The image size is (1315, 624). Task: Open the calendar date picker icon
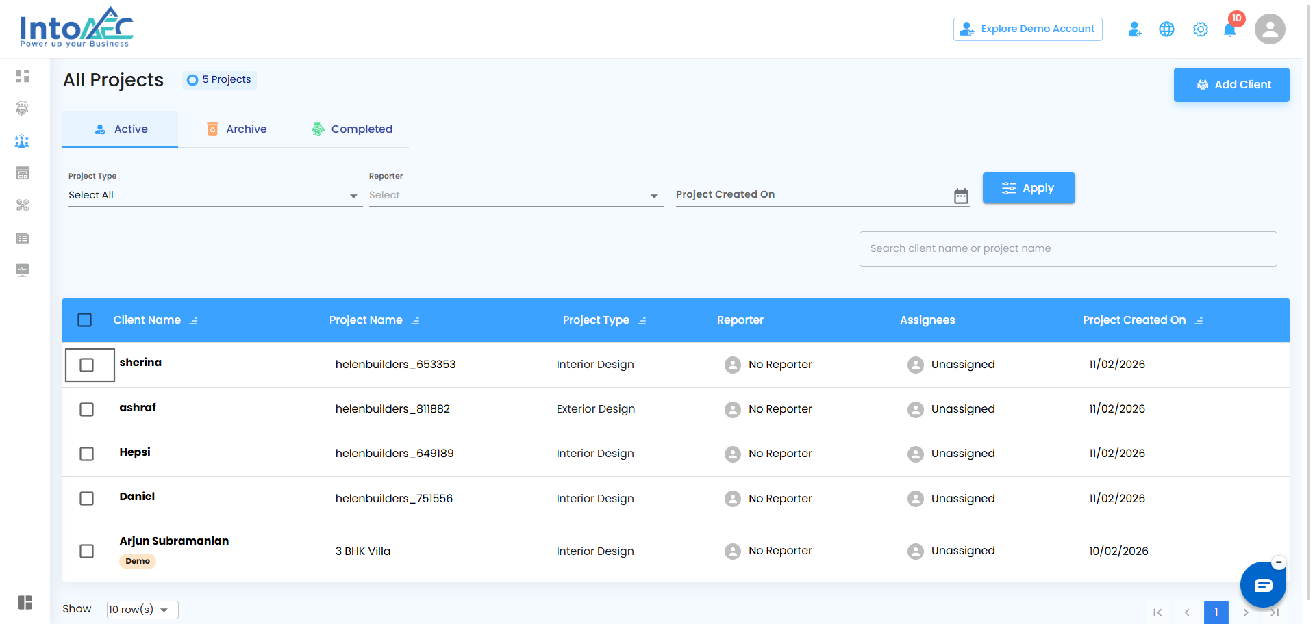point(961,196)
